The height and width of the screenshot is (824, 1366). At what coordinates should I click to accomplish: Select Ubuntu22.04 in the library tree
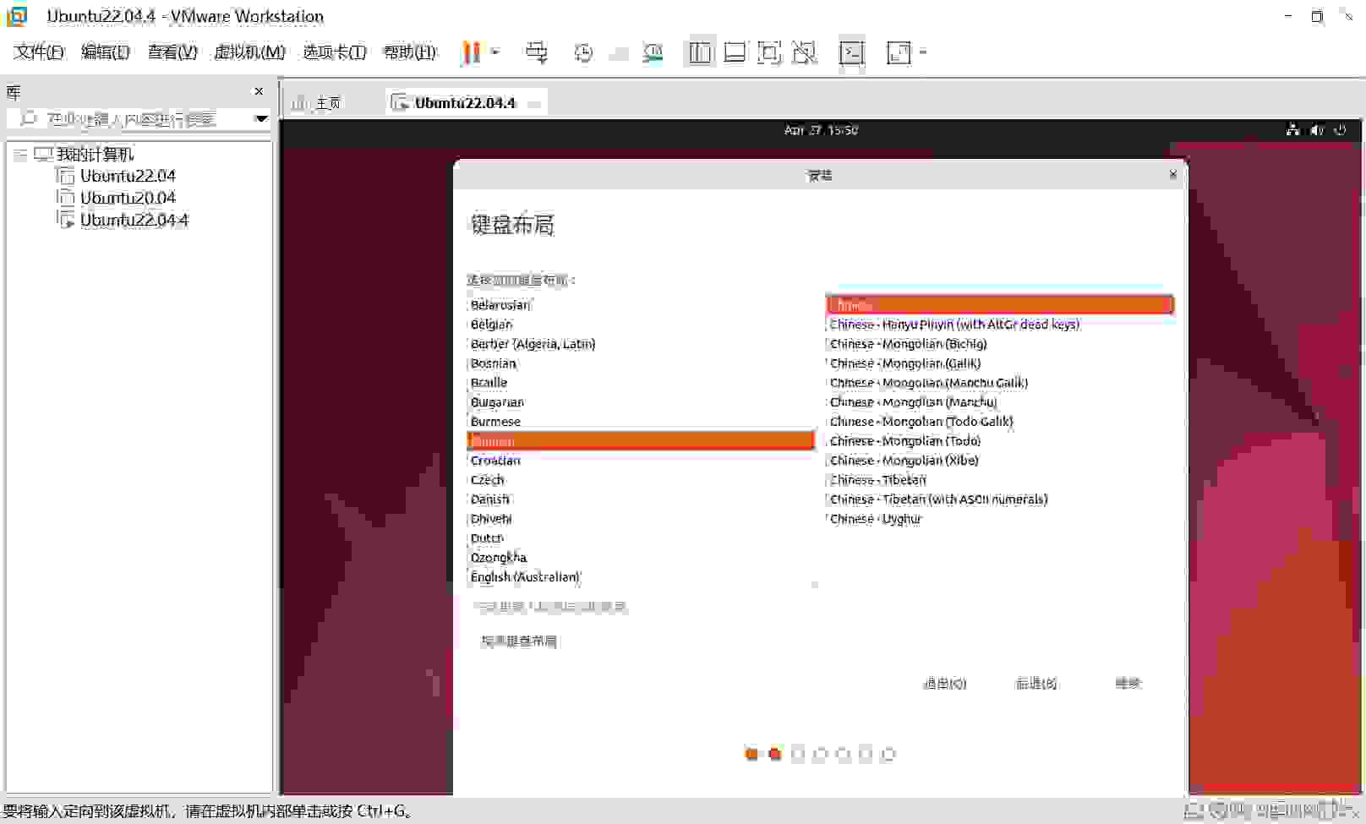click(128, 176)
